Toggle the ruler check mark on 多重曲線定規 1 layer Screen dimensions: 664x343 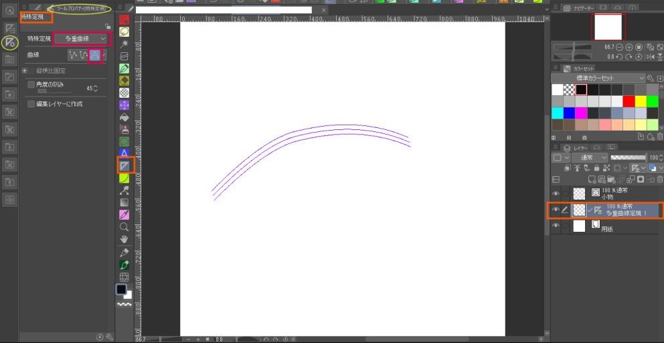(590, 210)
